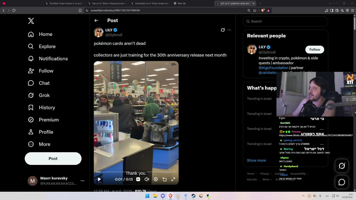This screenshot has height=200, width=356.
Task: Open the browser media playlist icon
Action: 327,11
